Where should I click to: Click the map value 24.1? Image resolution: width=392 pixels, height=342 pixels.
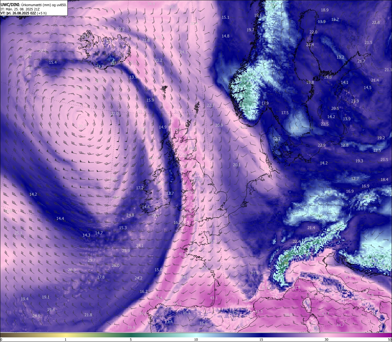click(x=183, y=52)
